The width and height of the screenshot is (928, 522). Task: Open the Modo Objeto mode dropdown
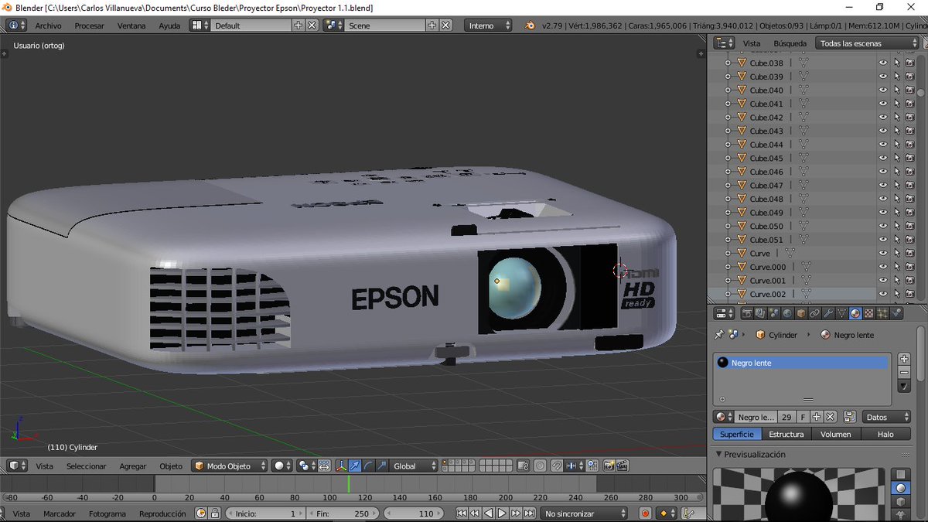tap(230, 466)
